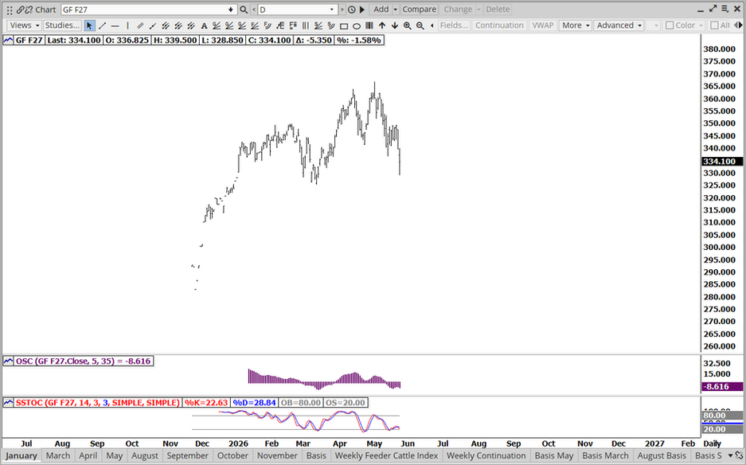Screen dimensions: 746x465
Task: Click the zoom in magnifier icon
Action: coord(408,25)
